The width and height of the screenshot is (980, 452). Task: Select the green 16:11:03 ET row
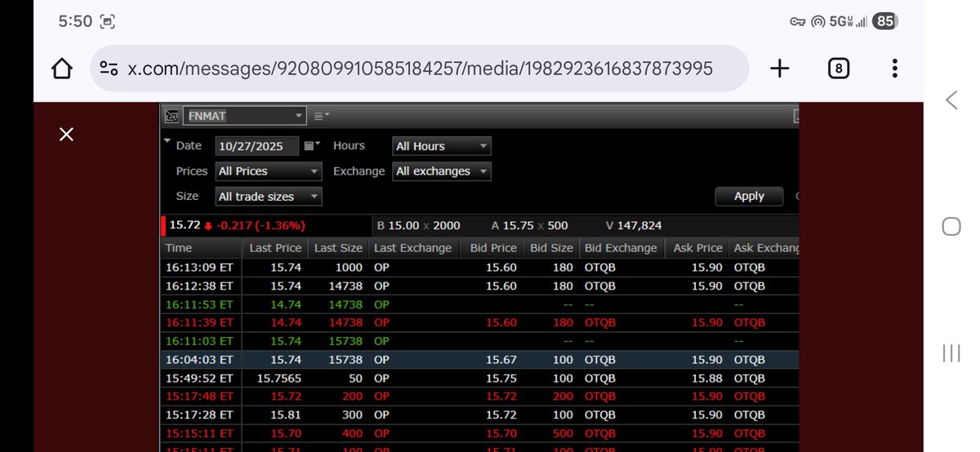point(480,340)
